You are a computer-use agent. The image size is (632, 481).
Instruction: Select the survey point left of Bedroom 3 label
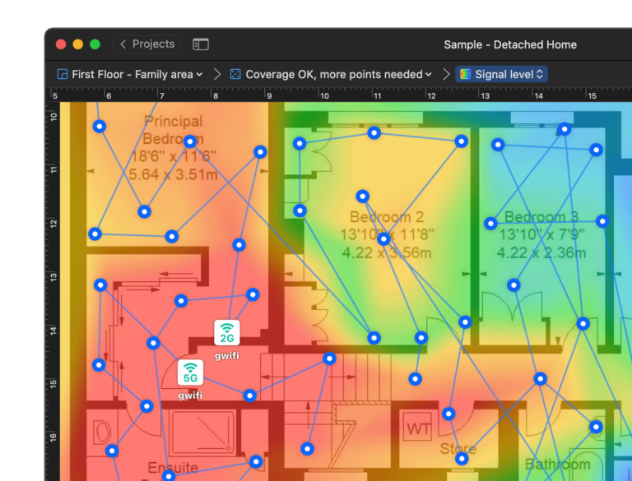490,223
